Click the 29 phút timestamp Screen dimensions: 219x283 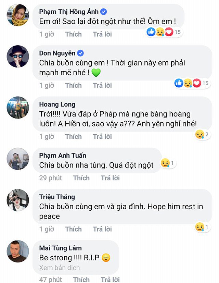[50, 178]
